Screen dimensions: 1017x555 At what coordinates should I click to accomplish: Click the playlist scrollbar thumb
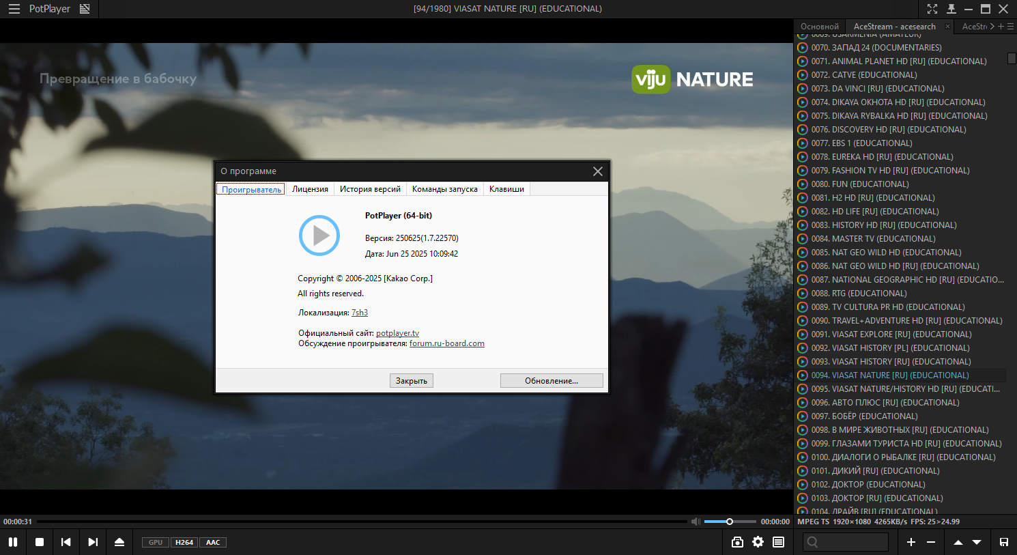click(1012, 59)
